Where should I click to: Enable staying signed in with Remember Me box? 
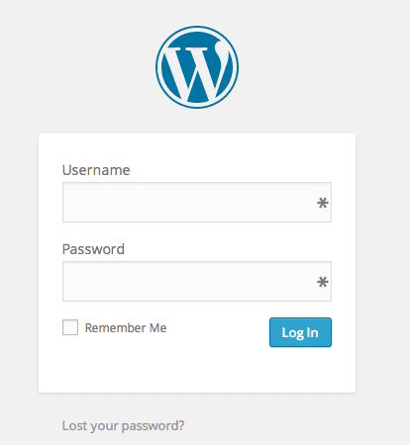click(70, 327)
